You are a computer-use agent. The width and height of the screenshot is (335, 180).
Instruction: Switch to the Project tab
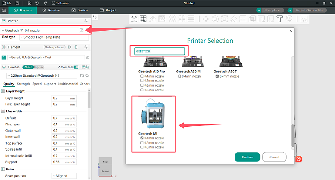[108, 10]
